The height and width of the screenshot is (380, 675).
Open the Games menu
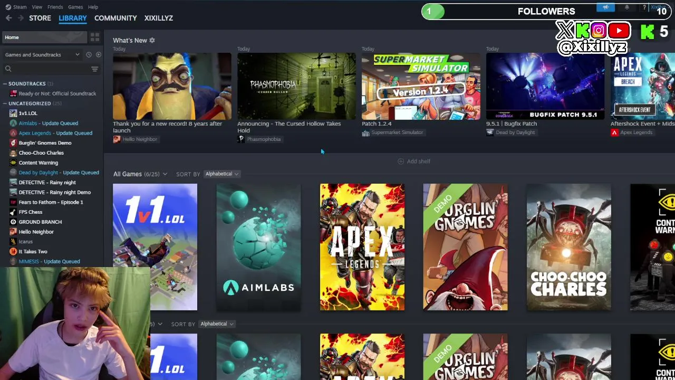point(75,7)
